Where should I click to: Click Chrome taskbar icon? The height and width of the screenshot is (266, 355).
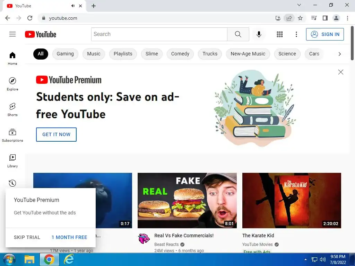[x=49, y=259]
